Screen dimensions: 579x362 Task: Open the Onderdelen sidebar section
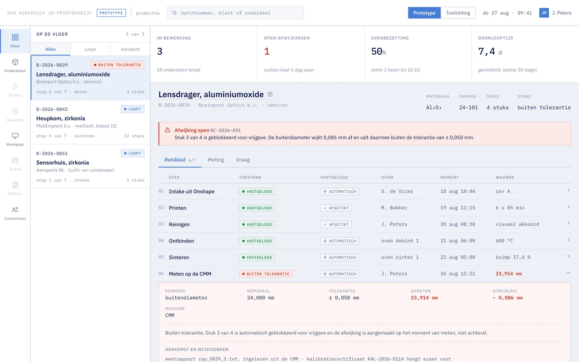pos(15,66)
